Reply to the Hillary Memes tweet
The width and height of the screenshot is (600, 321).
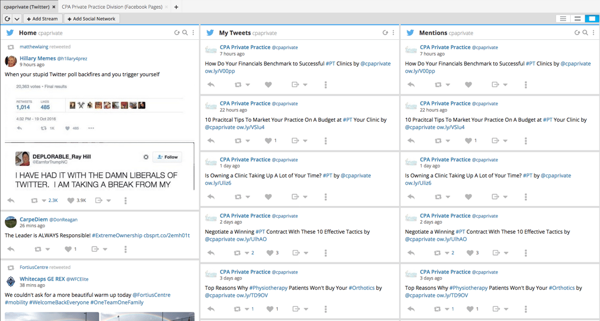click(11, 200)
